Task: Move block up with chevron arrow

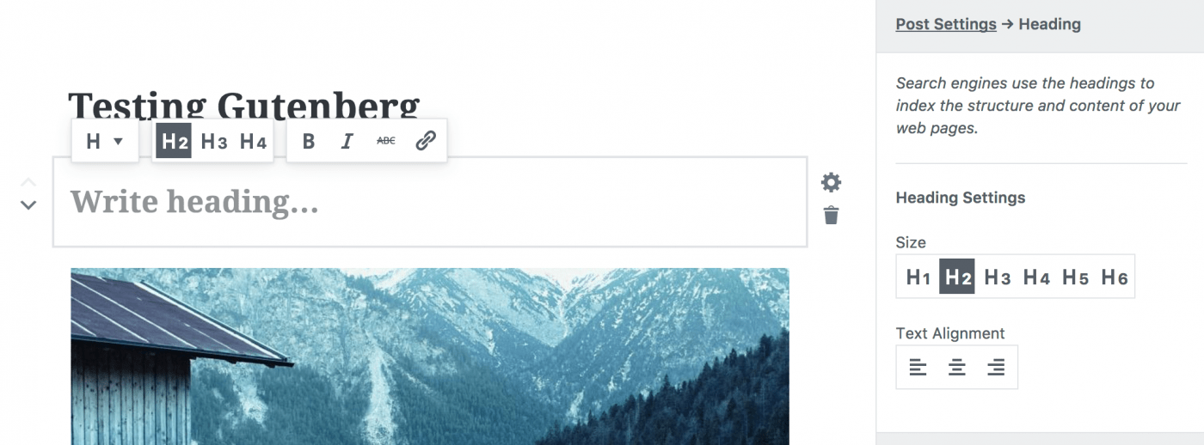Action: coord(28,182)
